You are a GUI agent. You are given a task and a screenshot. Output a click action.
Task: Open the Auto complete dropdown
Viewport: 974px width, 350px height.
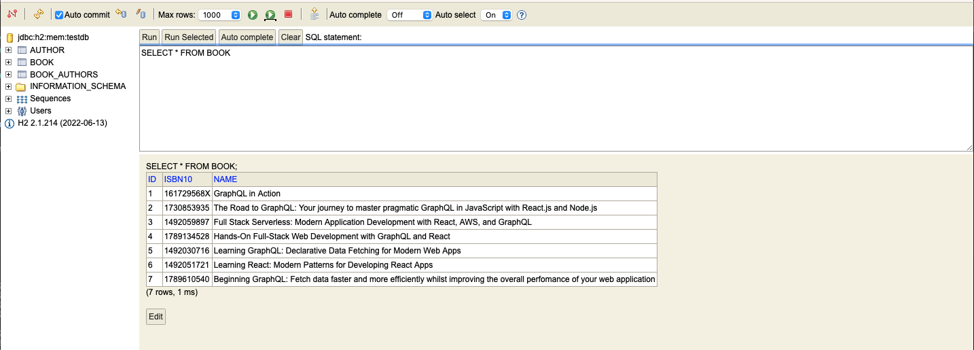[x=409, y=15]
